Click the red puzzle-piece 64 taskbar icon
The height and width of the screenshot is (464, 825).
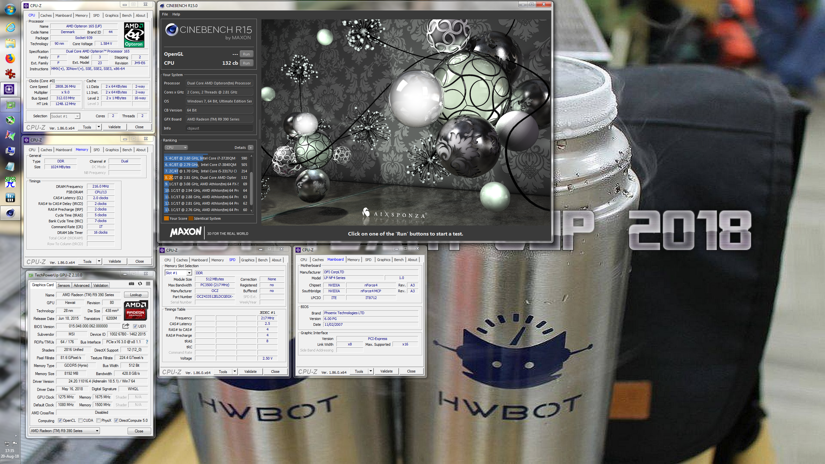pos(10,74)
